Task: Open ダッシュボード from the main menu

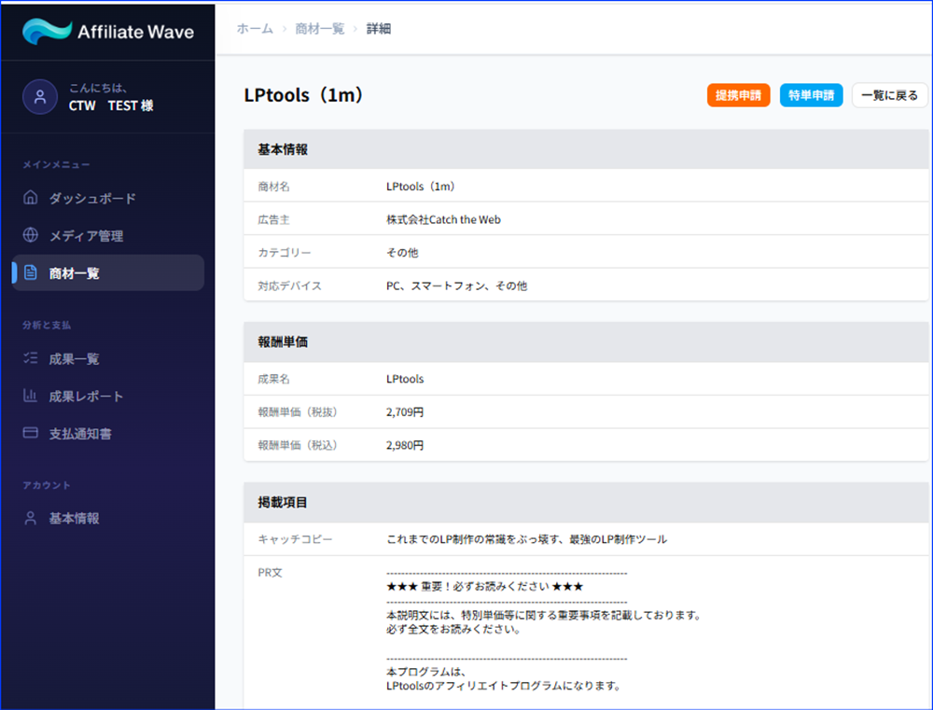Action: click(x=107, y=198)
